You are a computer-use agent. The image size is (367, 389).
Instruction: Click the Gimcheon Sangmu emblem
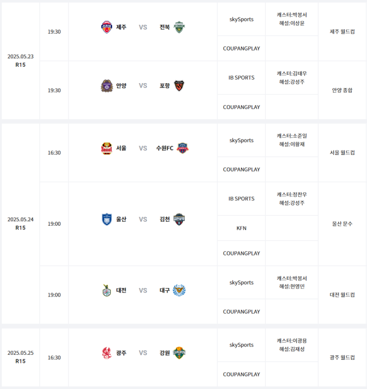pos(179,219)
